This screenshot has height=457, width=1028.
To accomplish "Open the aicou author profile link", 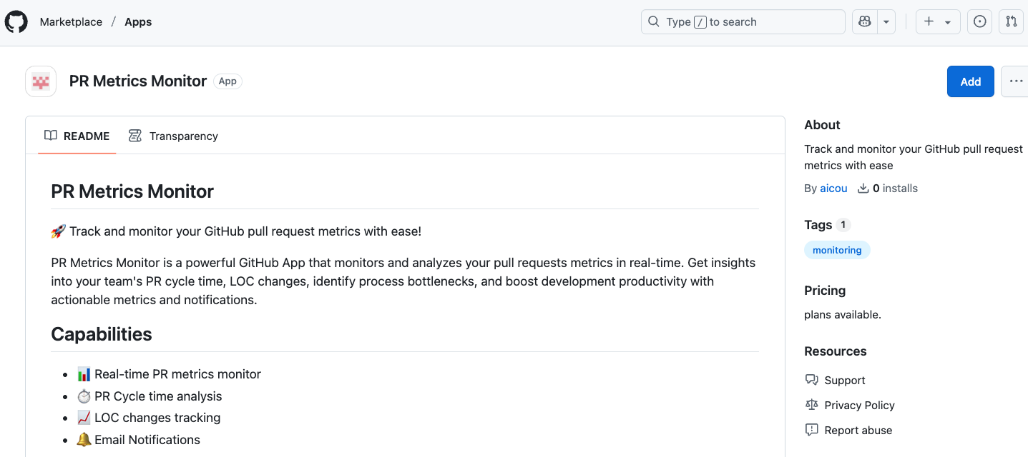I will pos(833,189).
